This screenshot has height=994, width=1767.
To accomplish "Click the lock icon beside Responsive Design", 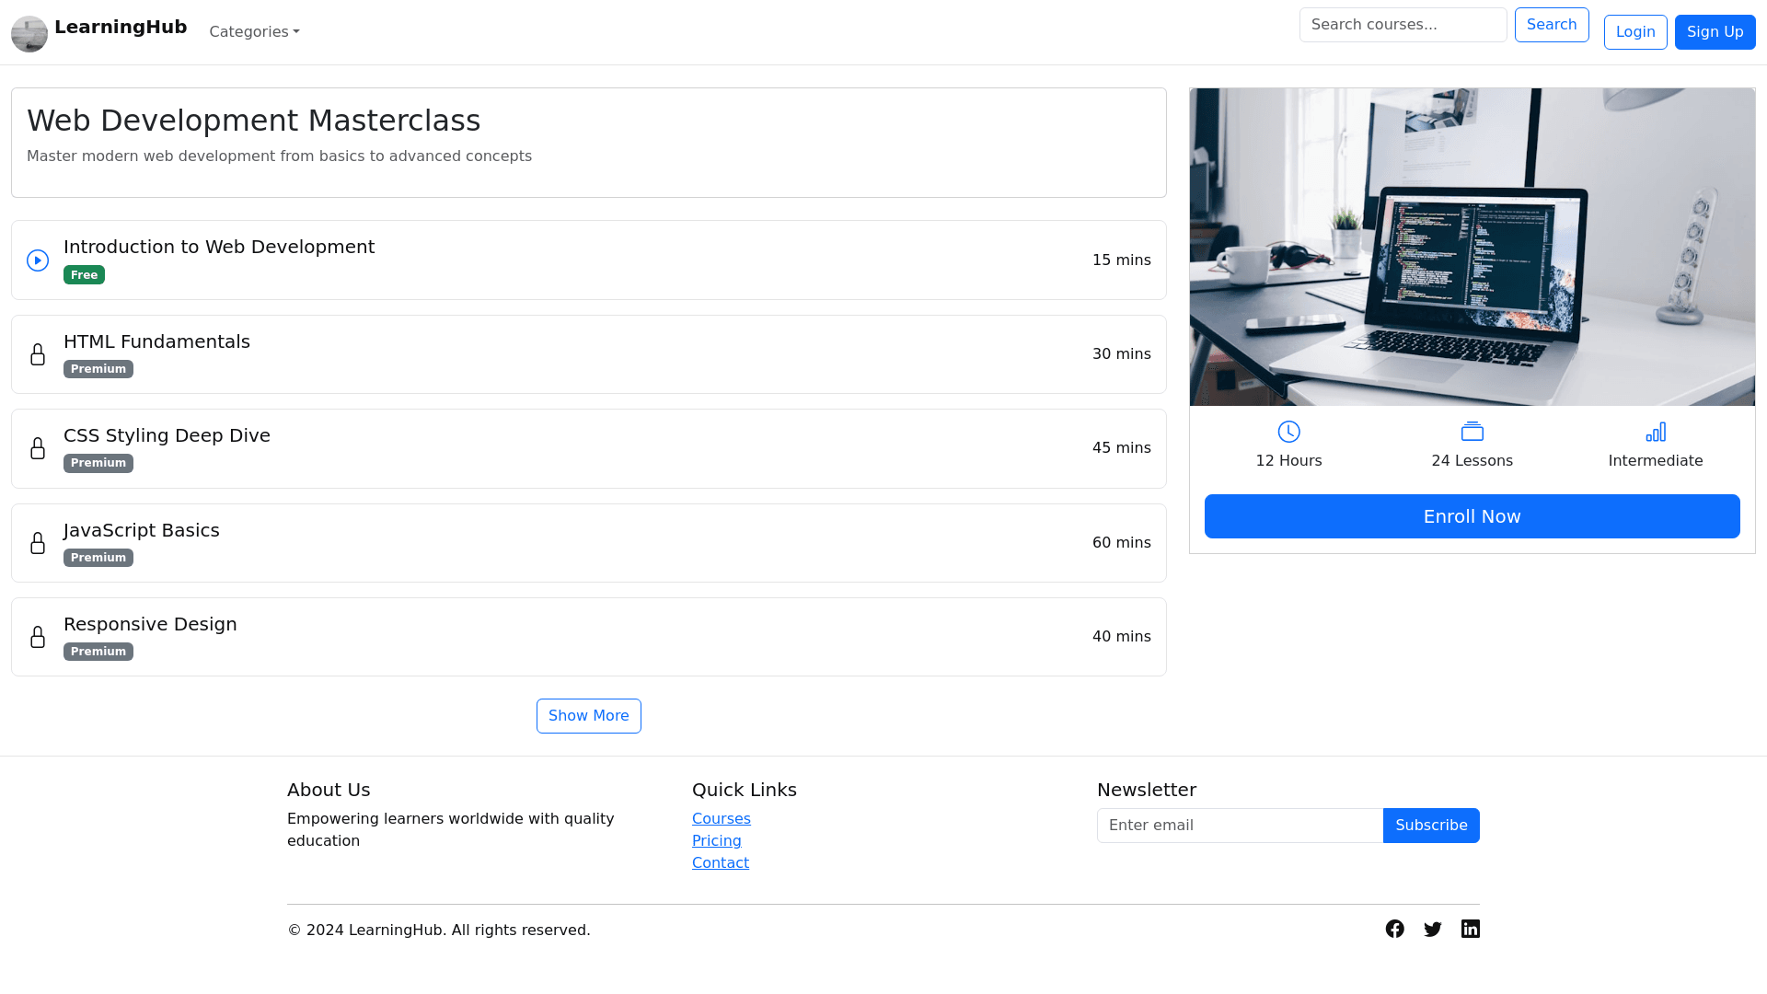I will click(38, 638).
